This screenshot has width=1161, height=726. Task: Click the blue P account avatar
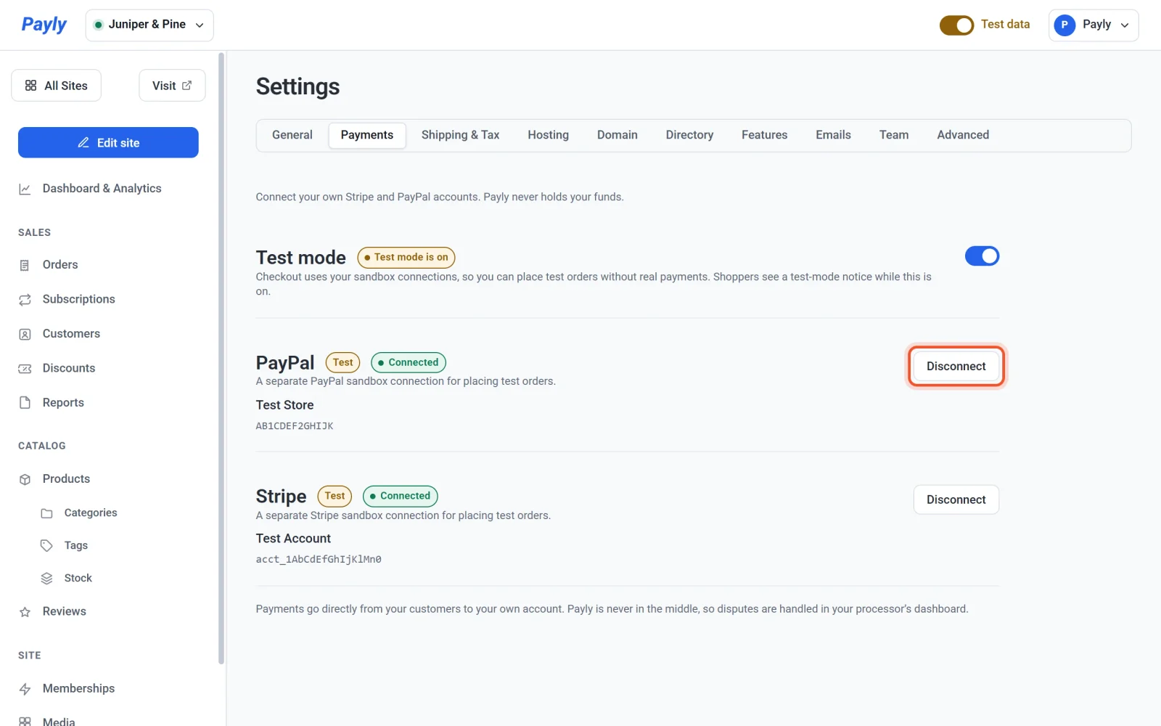click(x=1064, y=25)
